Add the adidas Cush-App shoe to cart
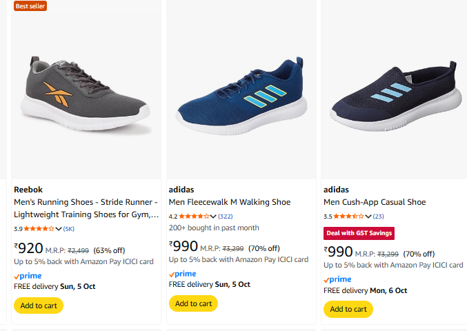467x331 pixels. pyautogui.click(x=348, y=309)
